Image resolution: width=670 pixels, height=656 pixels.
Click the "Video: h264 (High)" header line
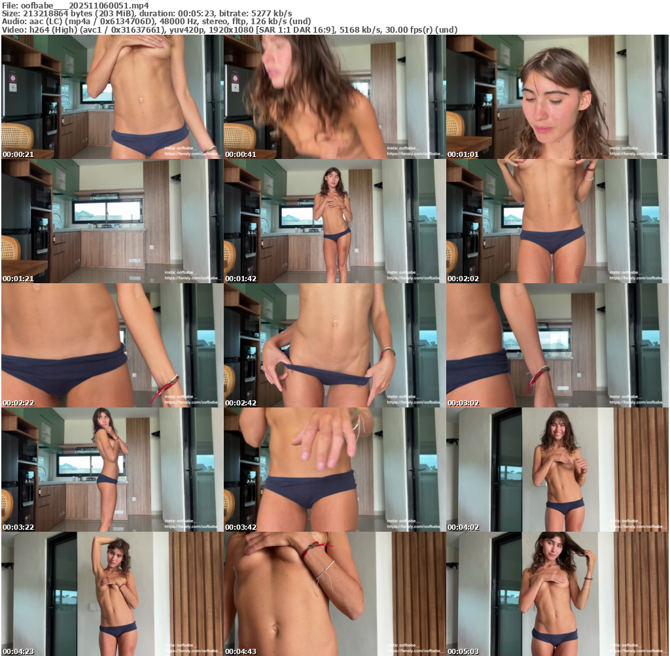(x=230, y=30)
